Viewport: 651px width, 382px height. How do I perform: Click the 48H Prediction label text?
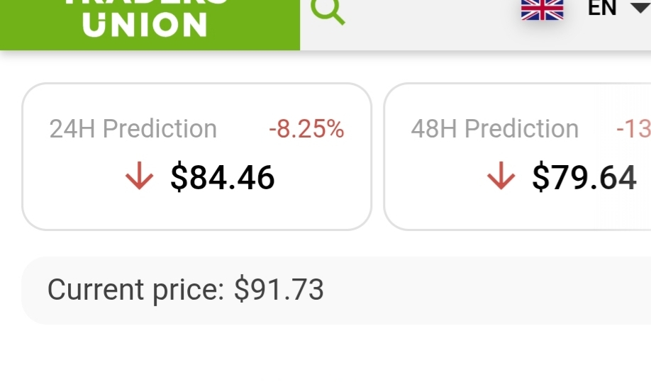495,129
